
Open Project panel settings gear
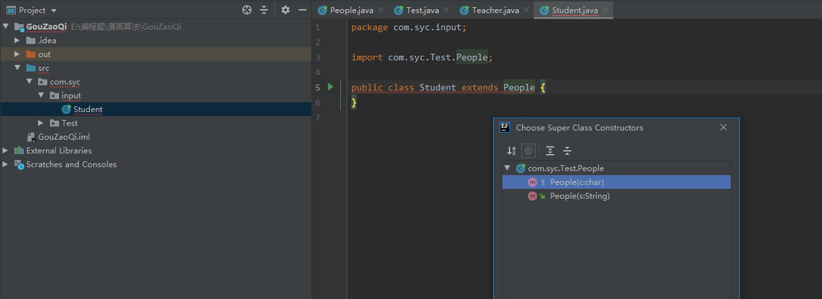(285, 10)
